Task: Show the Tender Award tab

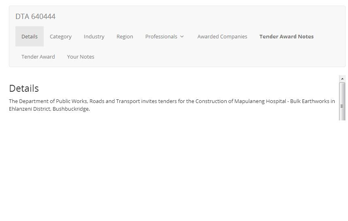Action: point(38,57)
